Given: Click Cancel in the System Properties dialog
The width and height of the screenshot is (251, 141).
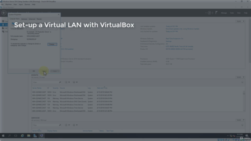Looking at the screenshot, I should click(x=44, y=71).
